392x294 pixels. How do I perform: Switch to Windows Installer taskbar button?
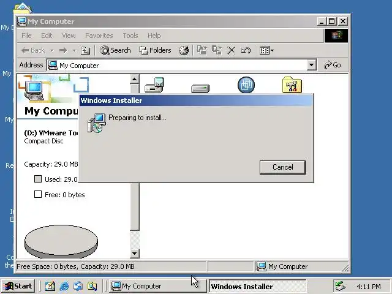[x=257, y=286]
